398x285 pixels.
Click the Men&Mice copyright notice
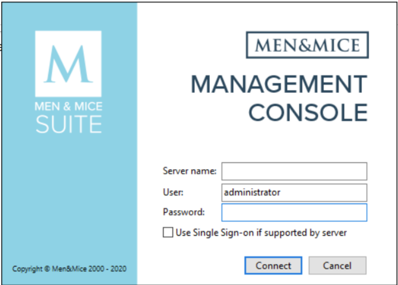pos(69,269)
